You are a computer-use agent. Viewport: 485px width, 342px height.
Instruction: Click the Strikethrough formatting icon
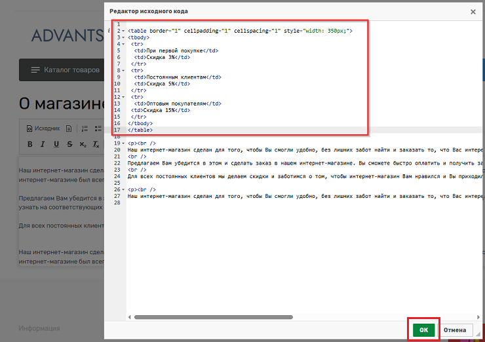pyautogui.click(x=69, y=144)
